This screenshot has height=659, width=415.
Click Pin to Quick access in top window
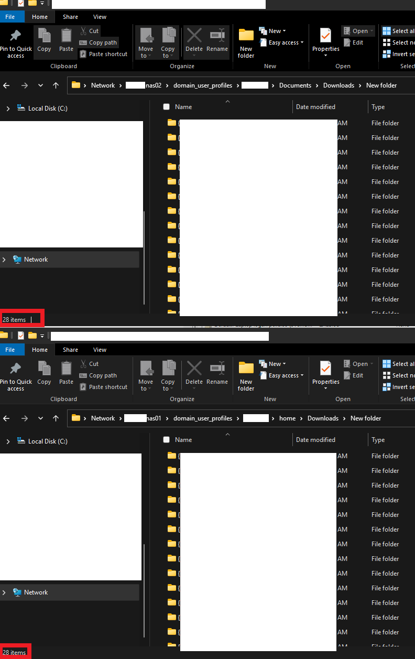pyautogui.click(x=16, y=44)
